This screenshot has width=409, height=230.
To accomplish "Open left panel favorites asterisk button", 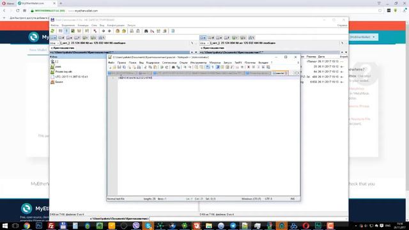I will coord(192,52).
